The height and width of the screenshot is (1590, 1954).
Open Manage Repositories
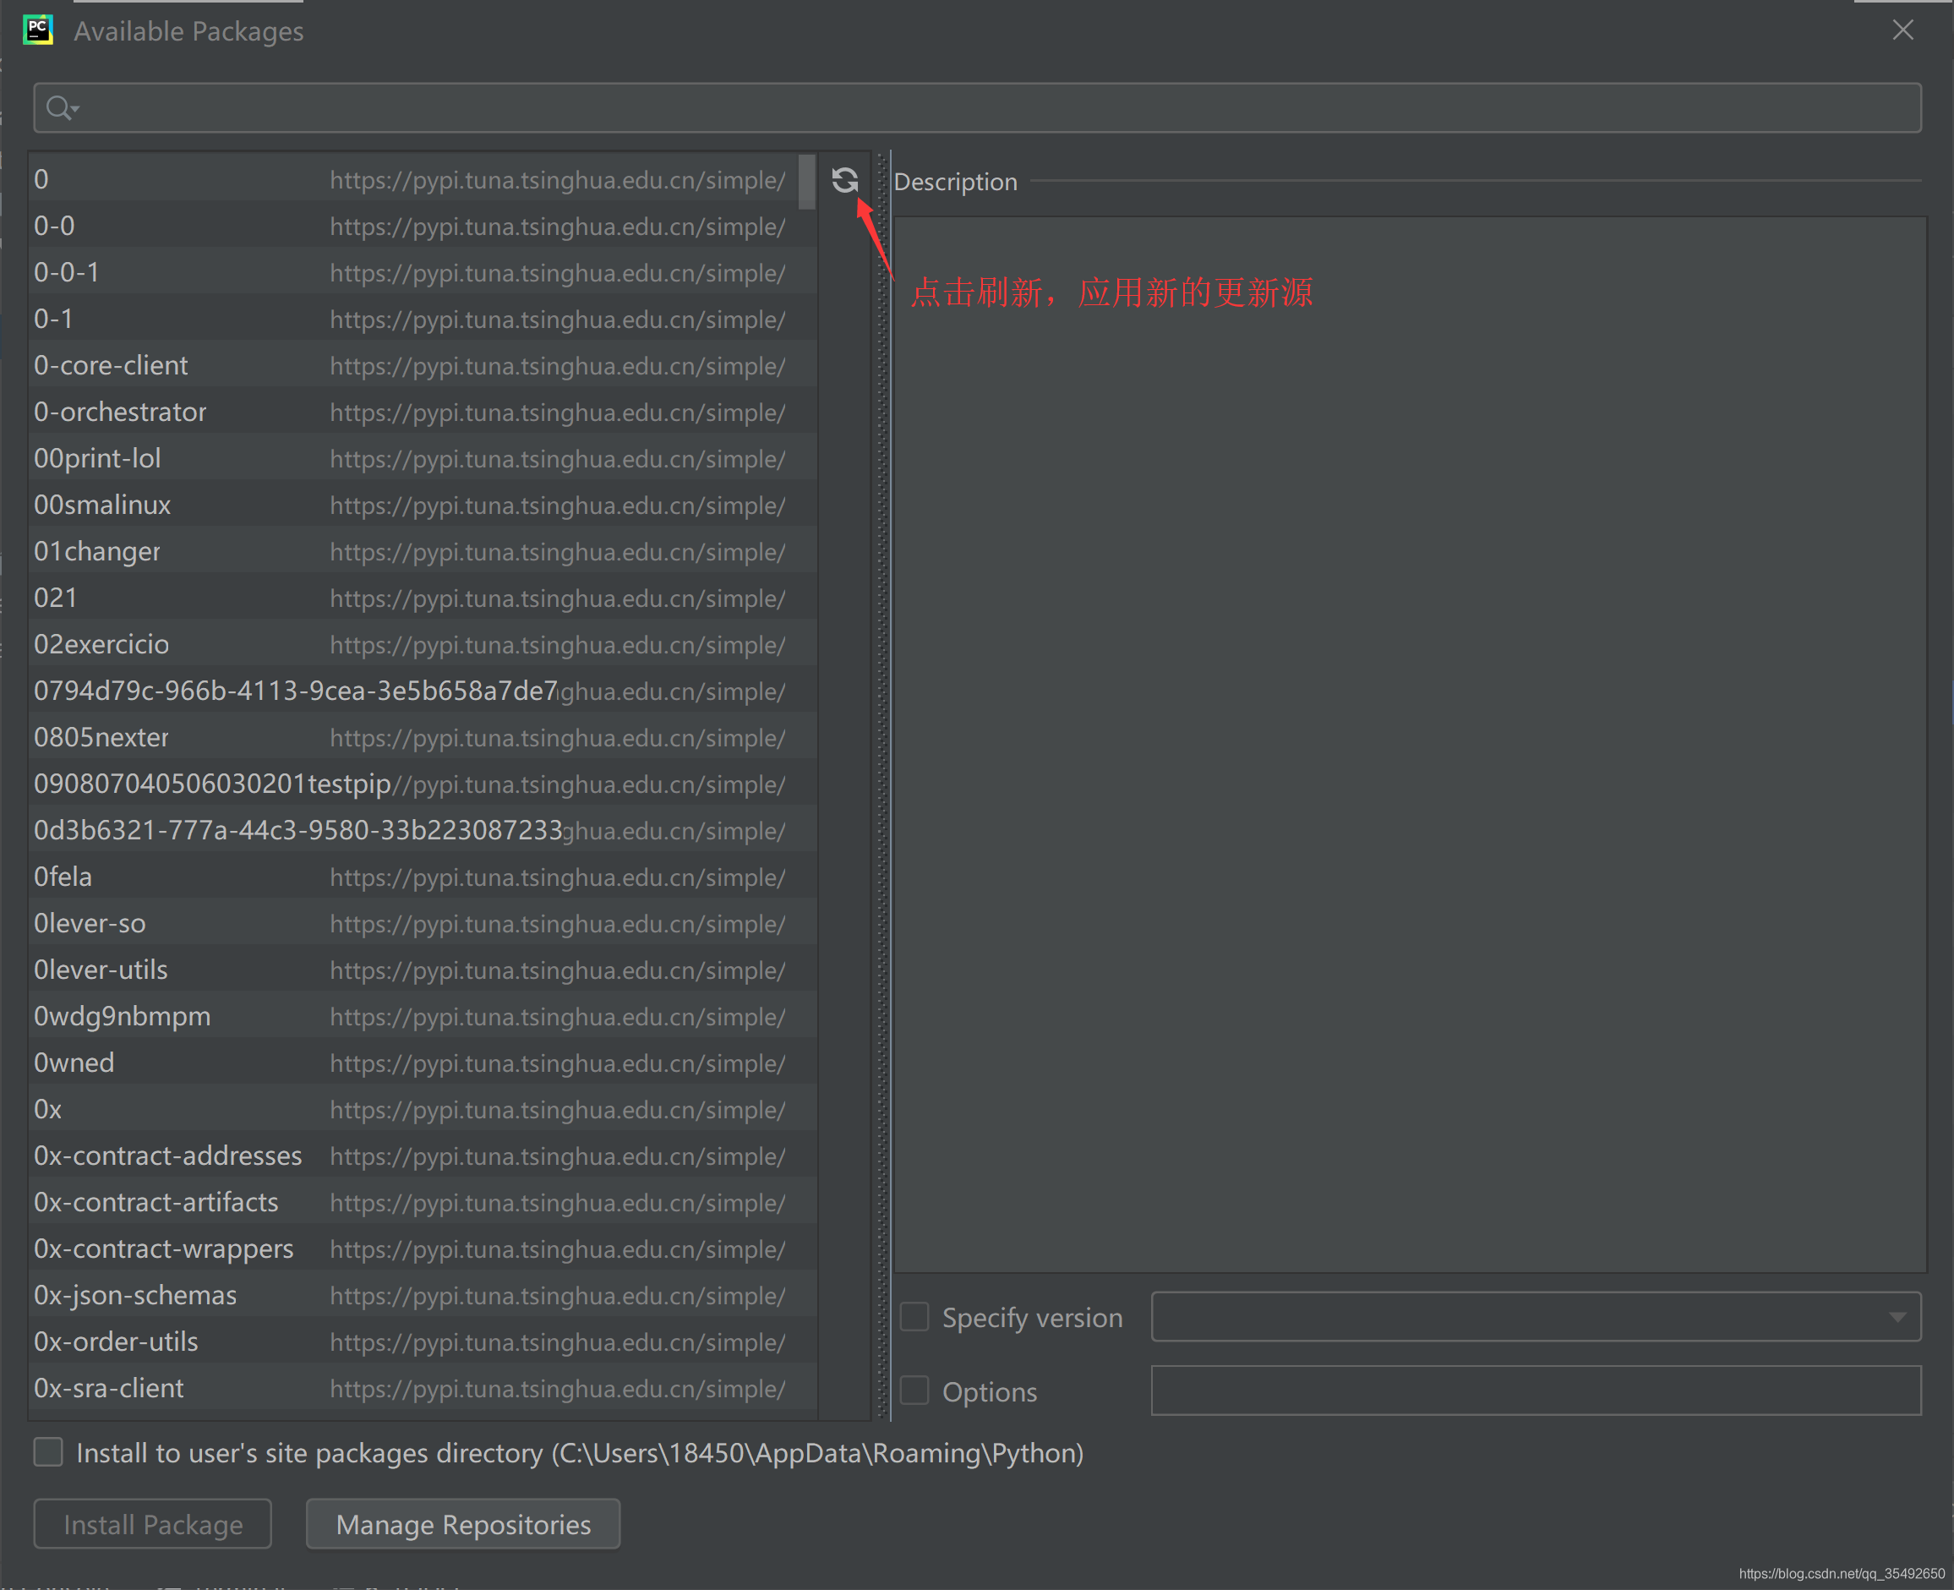(463, 1524)
